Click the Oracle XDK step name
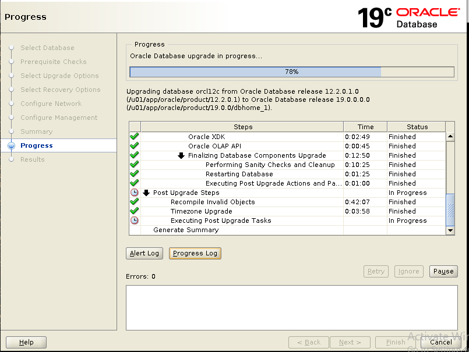 [x=207, y=137]
